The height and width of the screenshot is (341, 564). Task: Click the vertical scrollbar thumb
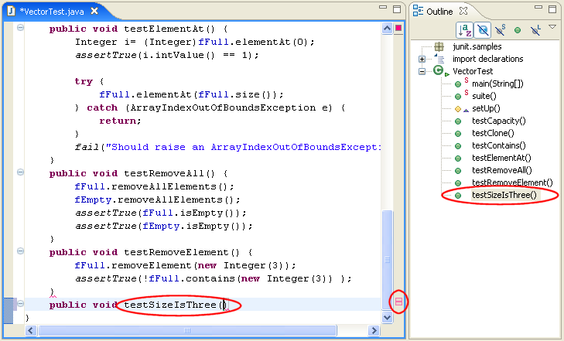(x=387, y=260)
